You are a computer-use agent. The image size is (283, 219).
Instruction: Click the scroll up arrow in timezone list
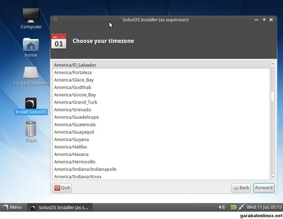click(x=273, y=64)
